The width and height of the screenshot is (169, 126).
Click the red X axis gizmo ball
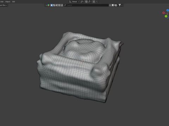[163, 13]
